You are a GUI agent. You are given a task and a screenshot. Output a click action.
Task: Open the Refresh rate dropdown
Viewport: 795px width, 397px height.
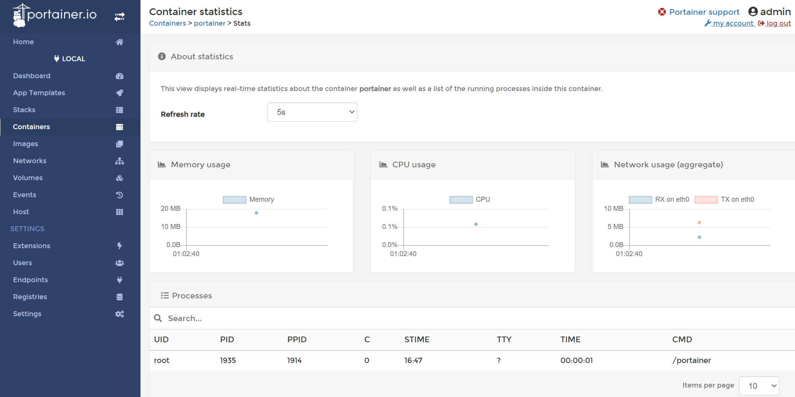coord(312,112)
